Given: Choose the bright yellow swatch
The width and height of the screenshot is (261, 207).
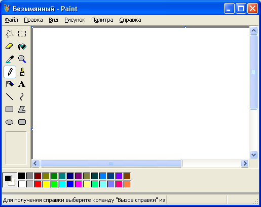Looking at the screenshot, I should click(46, 184).
